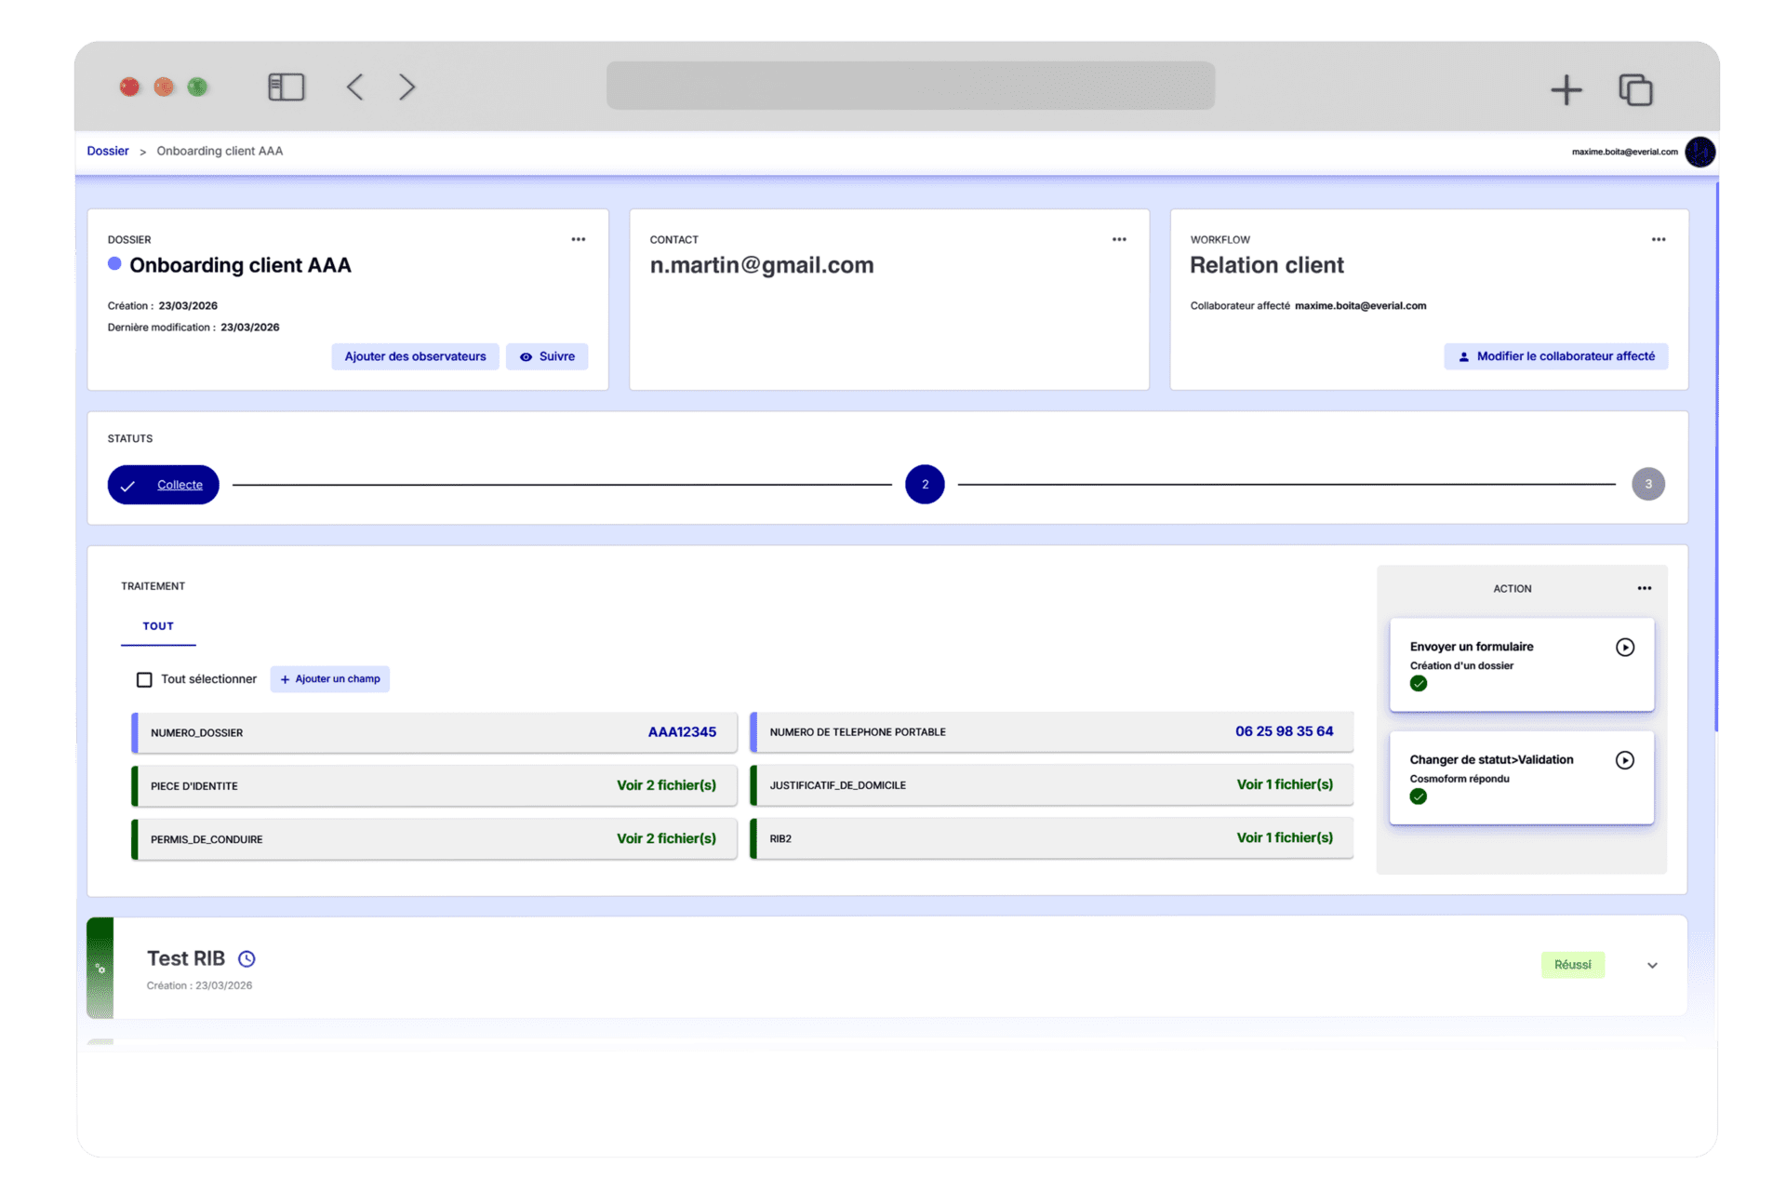Open a new browser tab with plus icon
1786x1191 pixels.
[1566, 89]
